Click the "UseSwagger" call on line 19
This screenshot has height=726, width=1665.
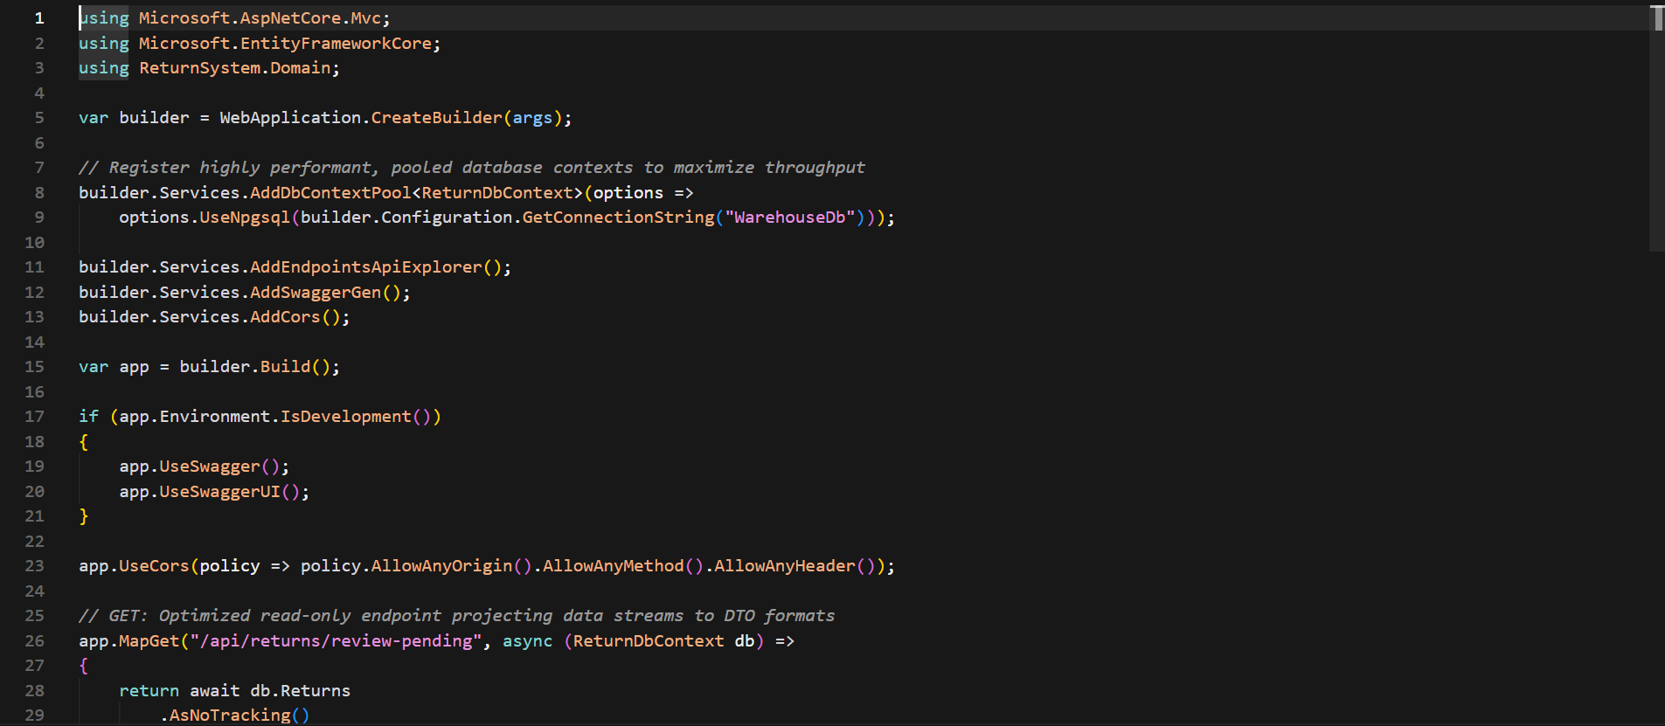tap(210, 467)
